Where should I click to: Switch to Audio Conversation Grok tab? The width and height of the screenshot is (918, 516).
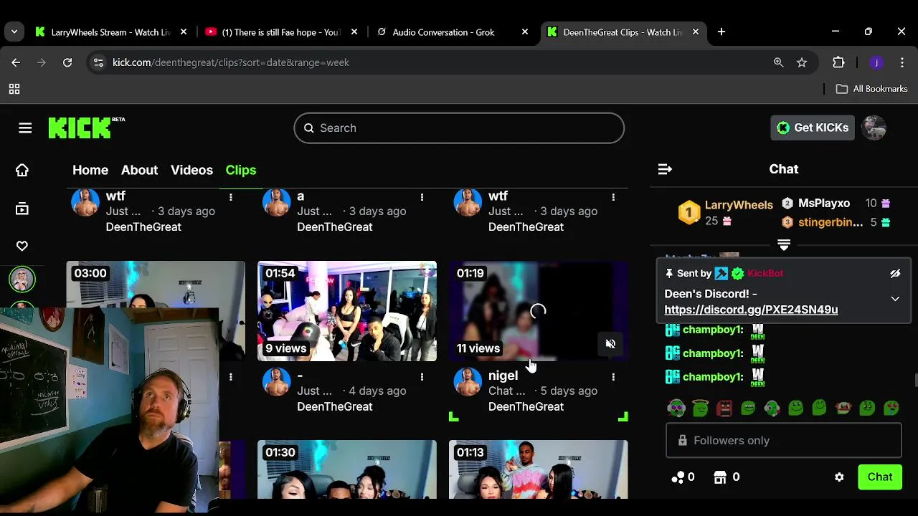[x=453, y=32]
